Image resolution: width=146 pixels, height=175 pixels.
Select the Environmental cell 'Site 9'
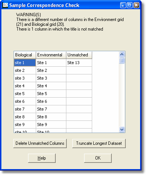51,125
